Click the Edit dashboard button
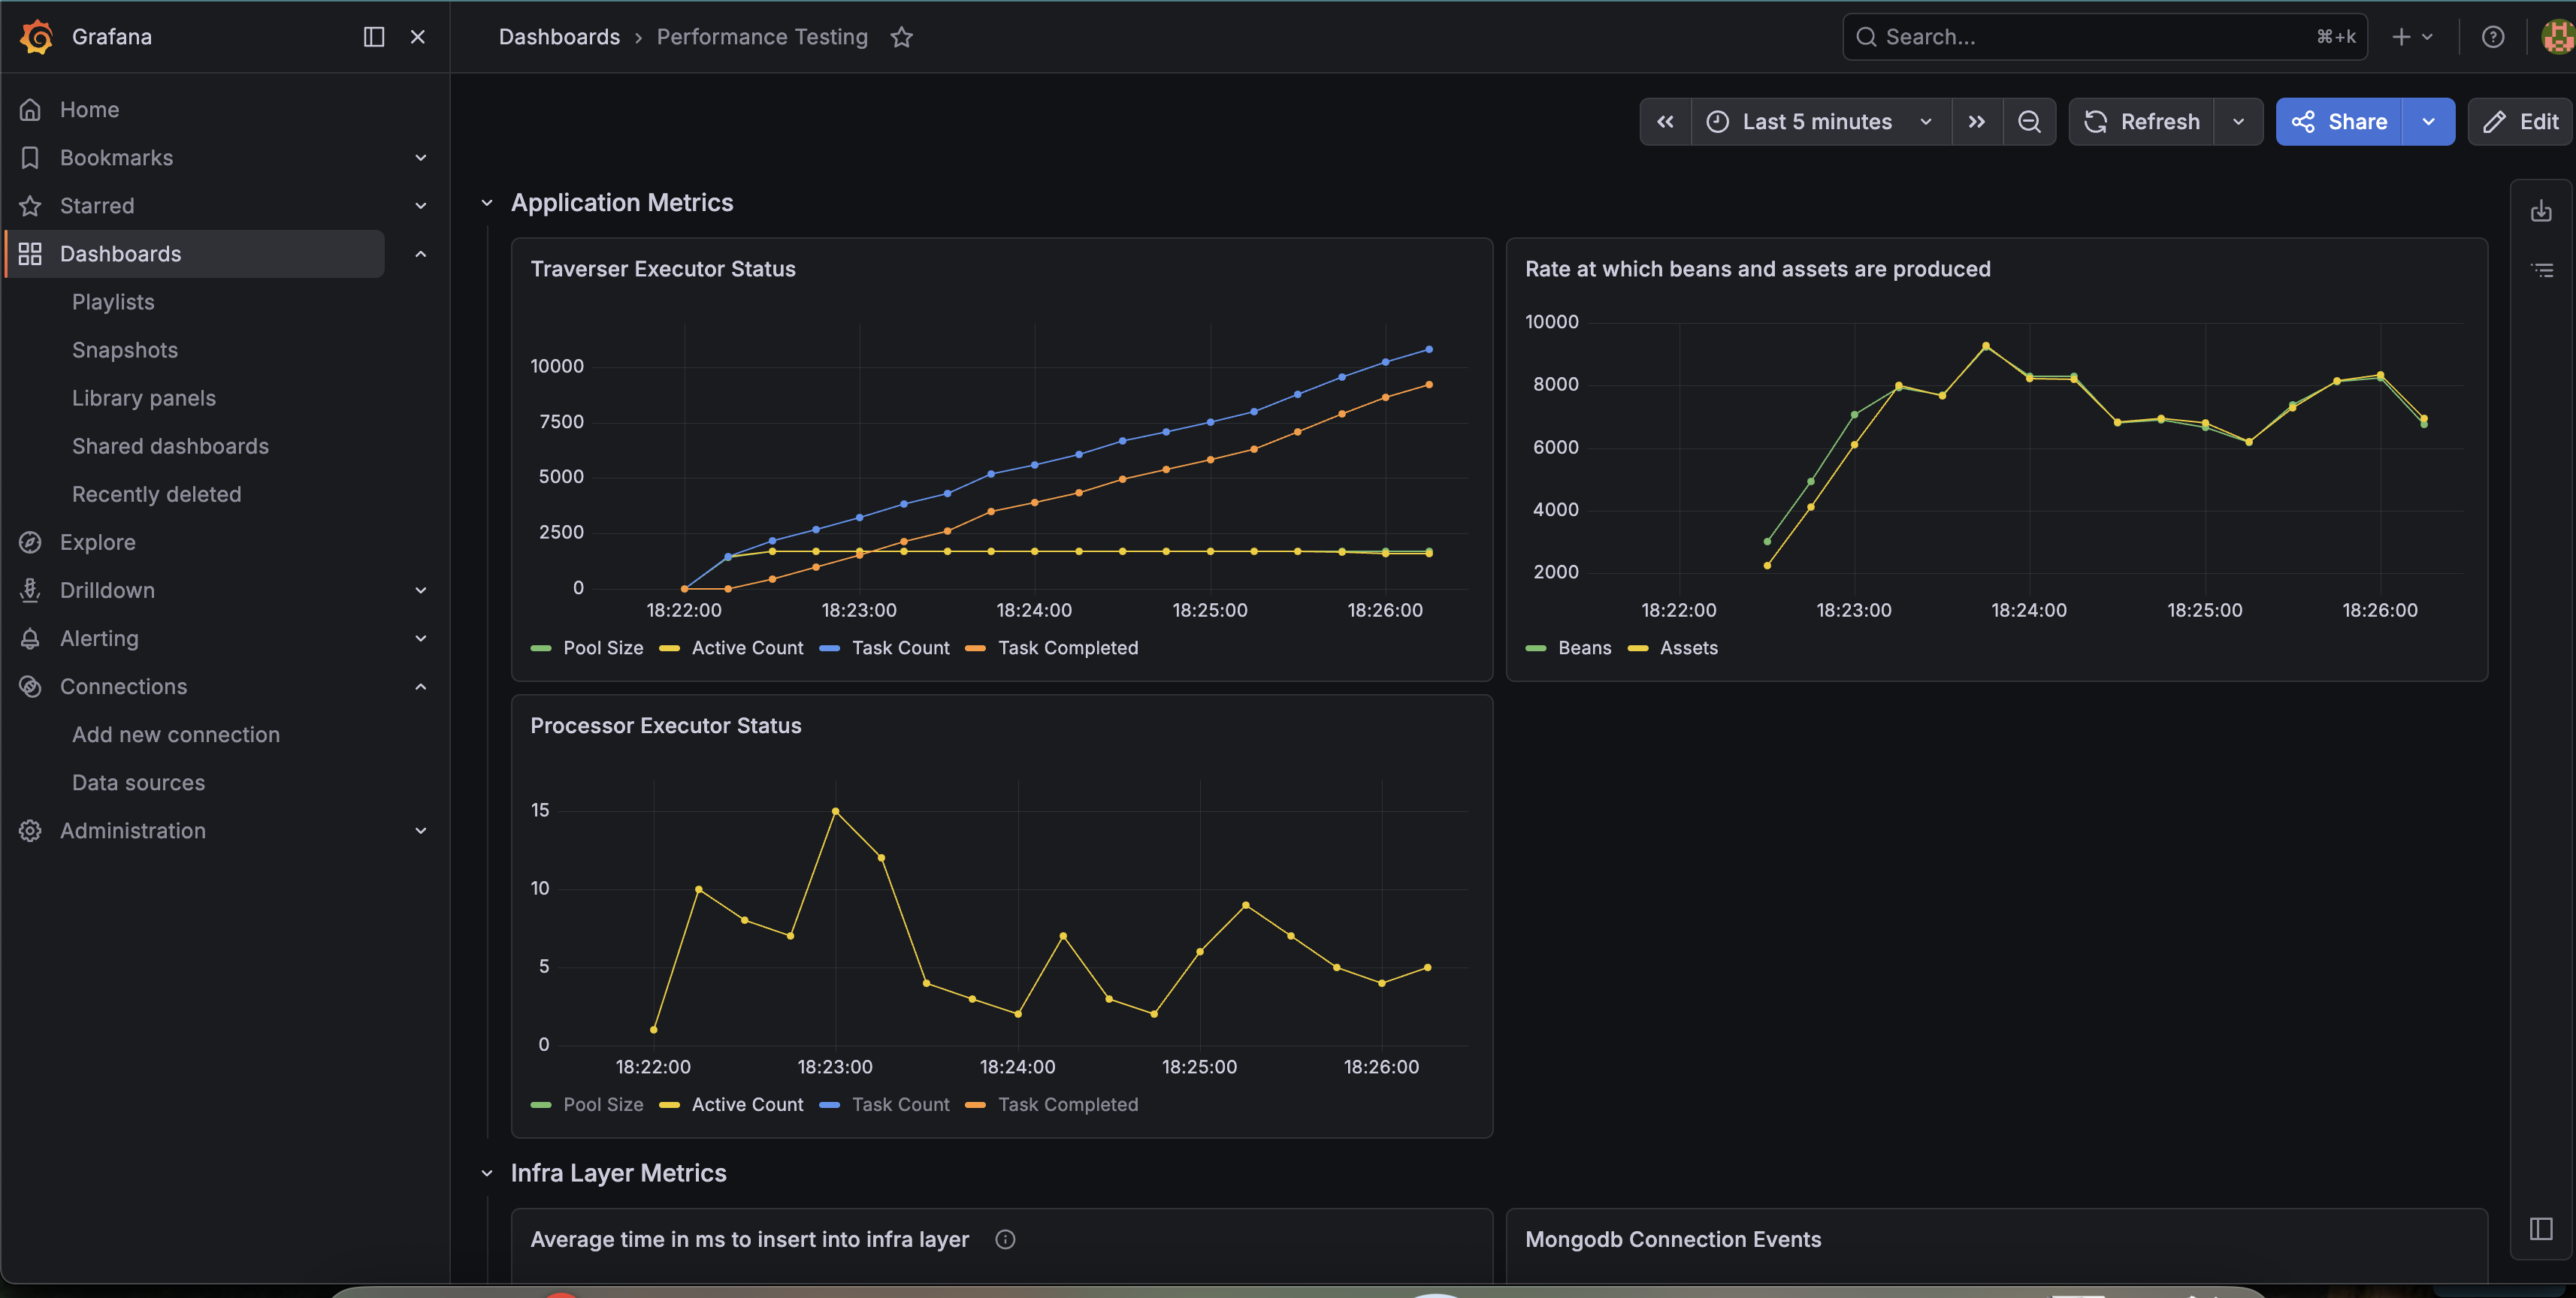The height and width of the screenshot is (1298, 2576). click(2520, 122)
